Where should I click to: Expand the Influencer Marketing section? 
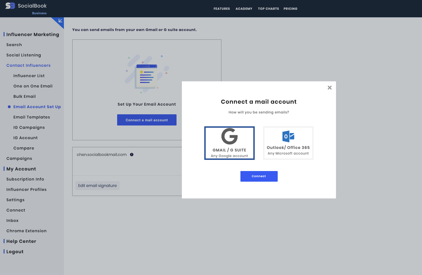[33, 34]
